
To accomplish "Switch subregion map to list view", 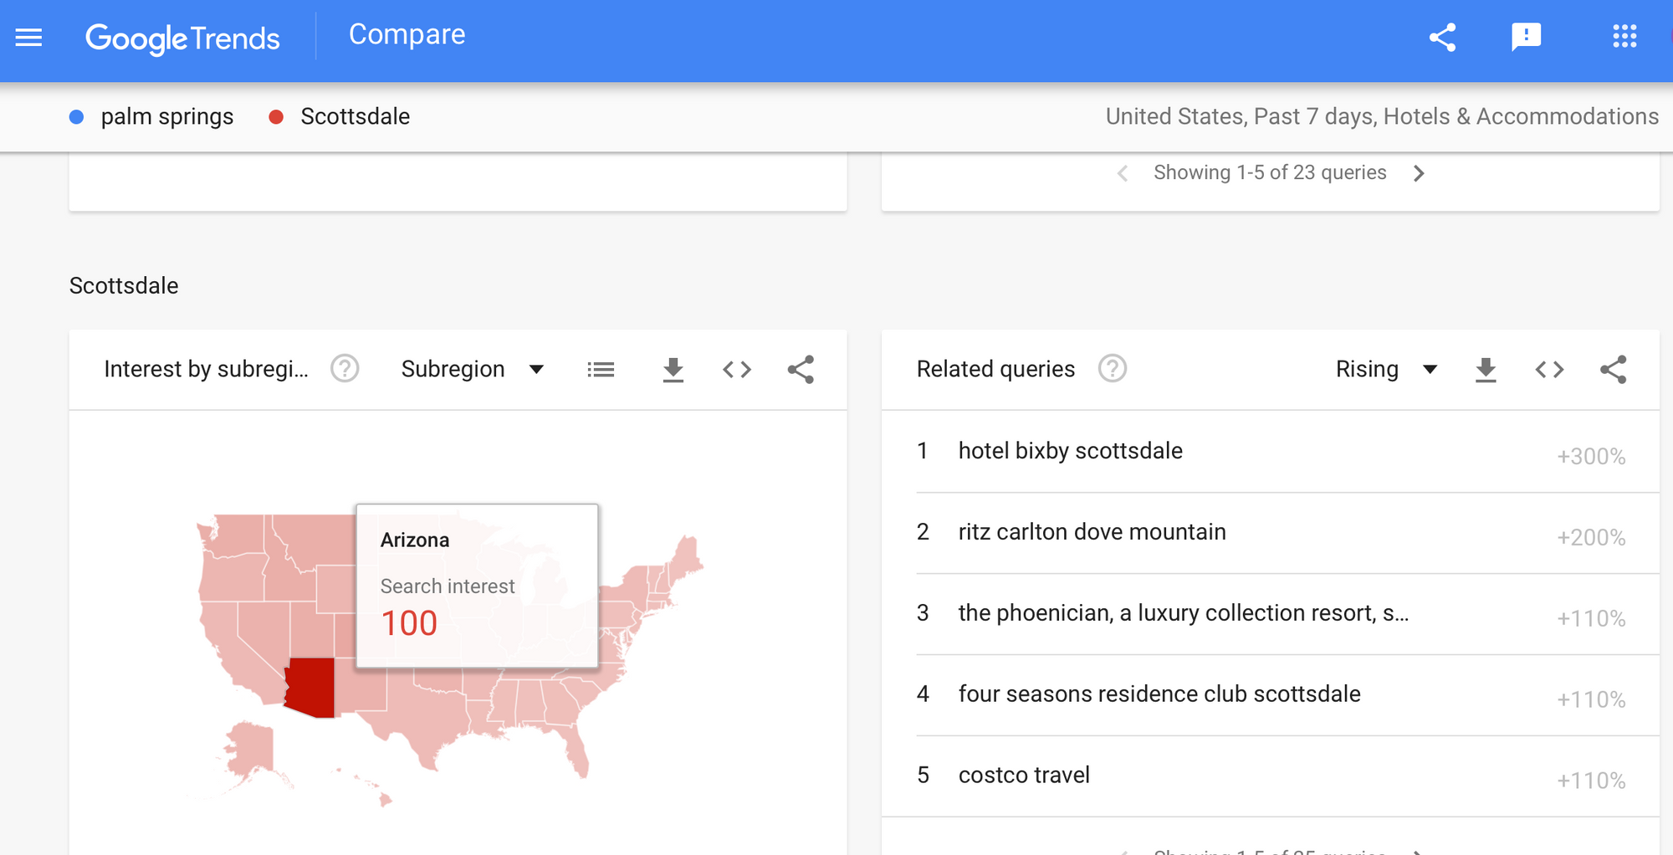I will pyautogui.click(x=601, y=369).
